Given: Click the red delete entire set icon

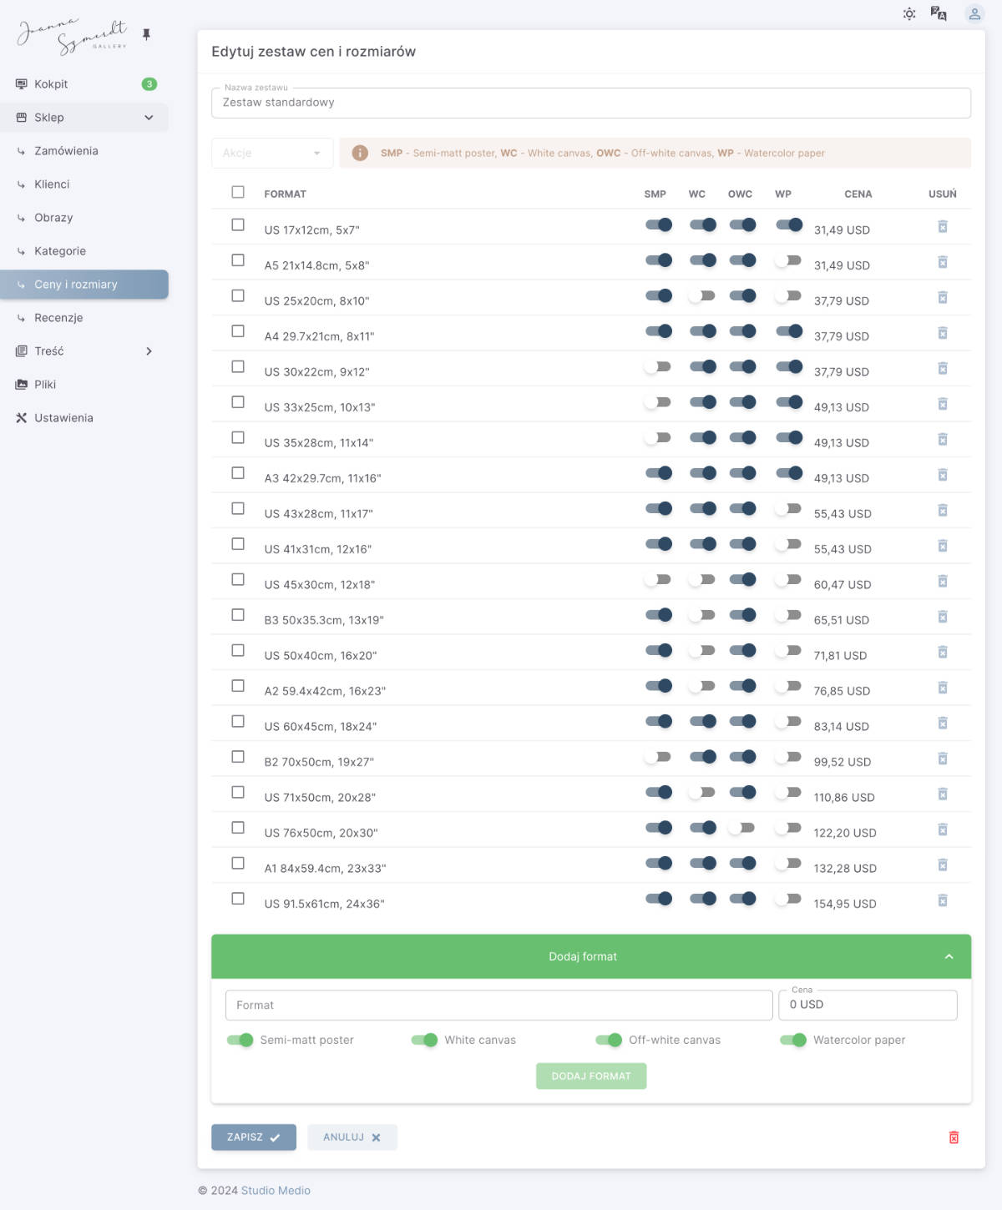Looking at the screenshot, I should (x=954, y=1137).
